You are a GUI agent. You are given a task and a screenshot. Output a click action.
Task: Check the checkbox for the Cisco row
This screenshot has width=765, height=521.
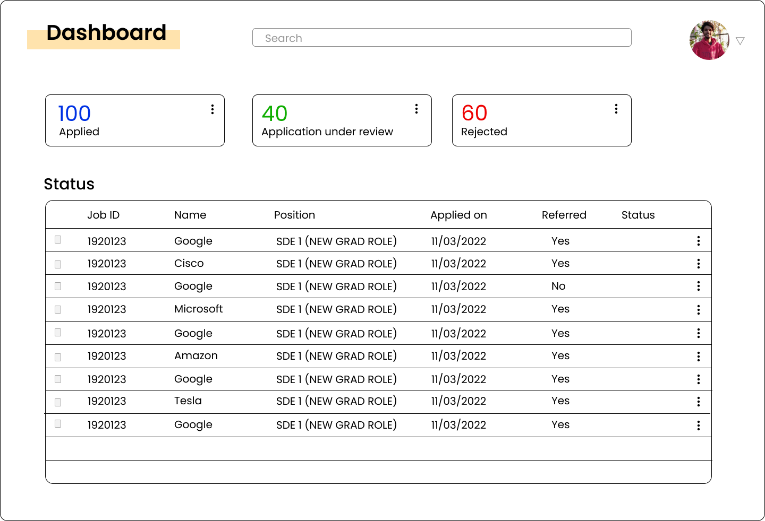pos(57,264)
